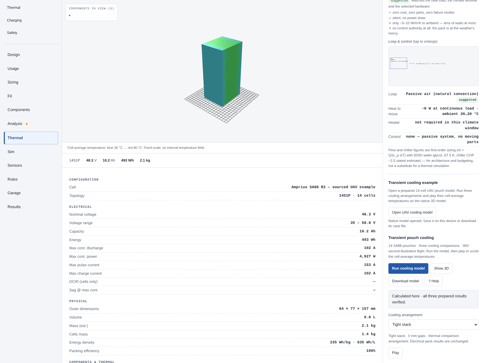Enlarge the Loop & control diagram thumbnail
The height and width of the screenshot is (363, 484).
(x=433, y=66)
